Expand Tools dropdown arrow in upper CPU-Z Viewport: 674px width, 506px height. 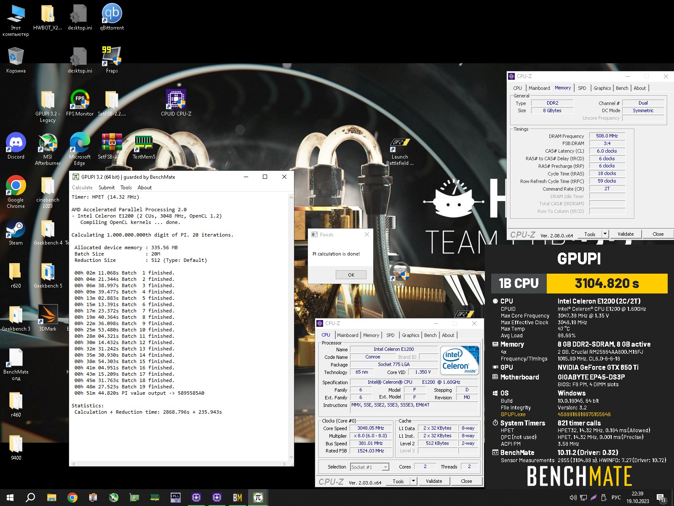[605, 234]
